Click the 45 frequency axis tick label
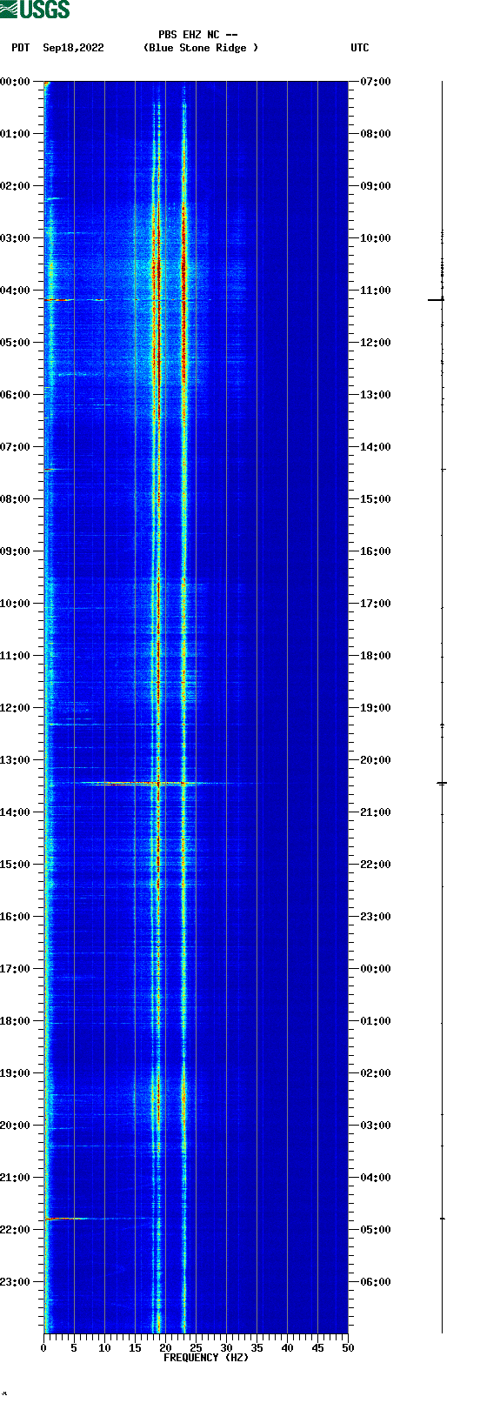This screenshot has height=1403, width=480. pos(317,1348)
